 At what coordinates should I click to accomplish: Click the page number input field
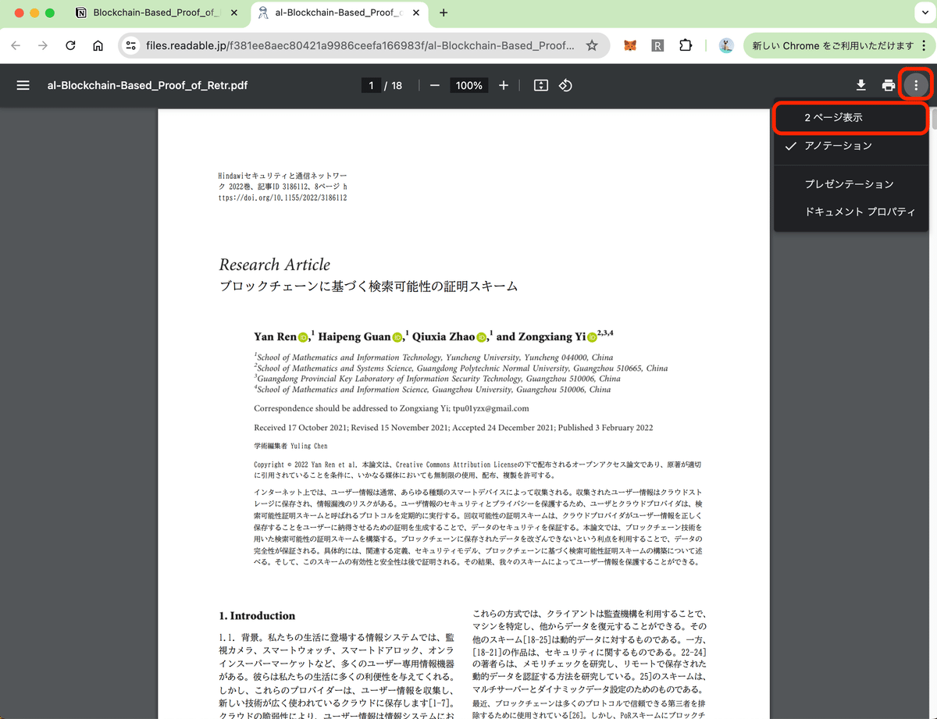coord(371,85)
